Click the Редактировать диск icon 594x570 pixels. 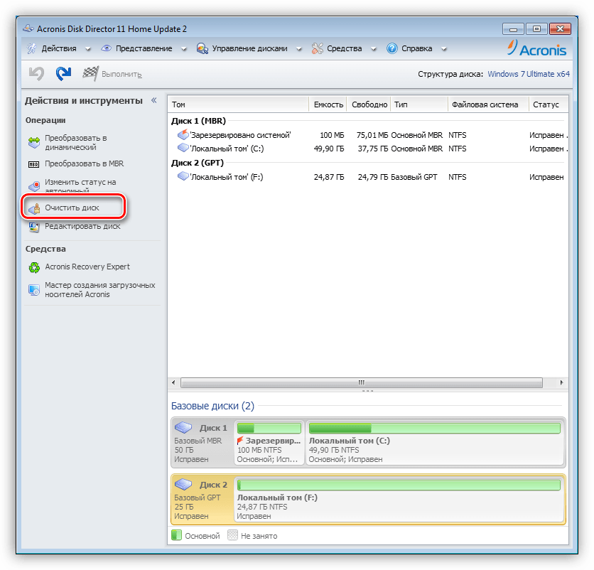(x=34, y=227)
